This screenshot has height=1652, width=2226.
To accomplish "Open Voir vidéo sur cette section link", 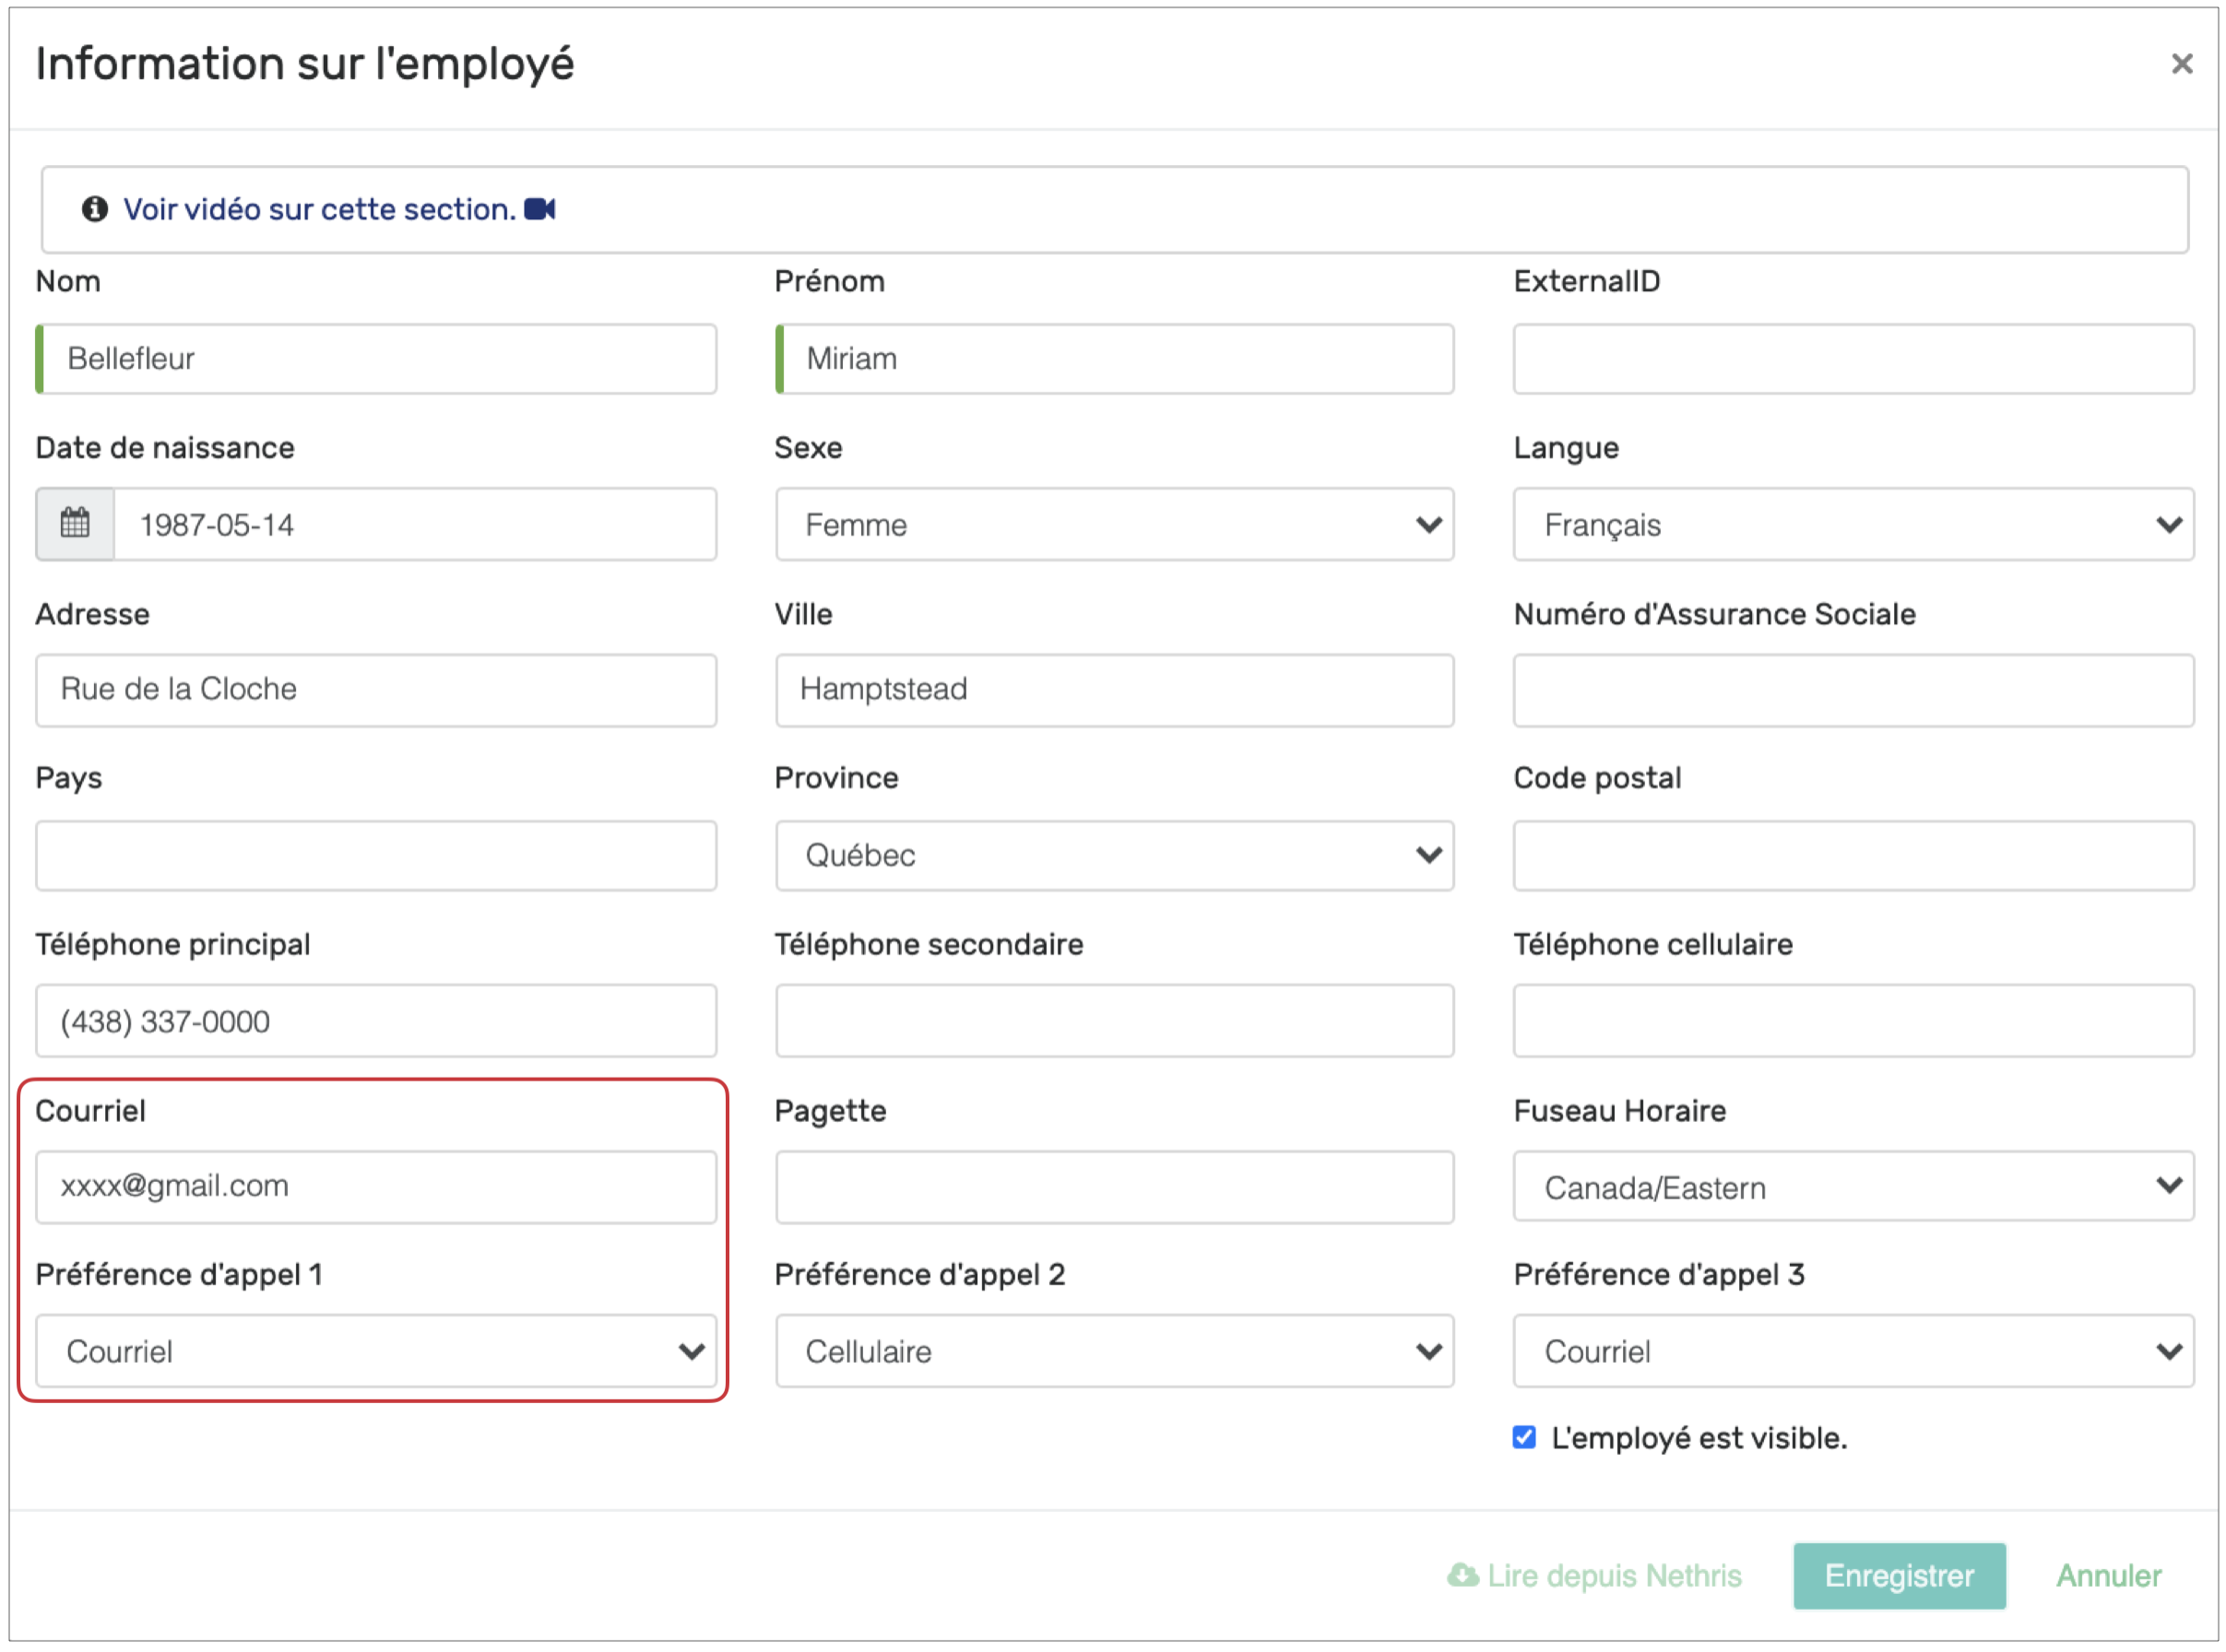I will coord(319,209).
